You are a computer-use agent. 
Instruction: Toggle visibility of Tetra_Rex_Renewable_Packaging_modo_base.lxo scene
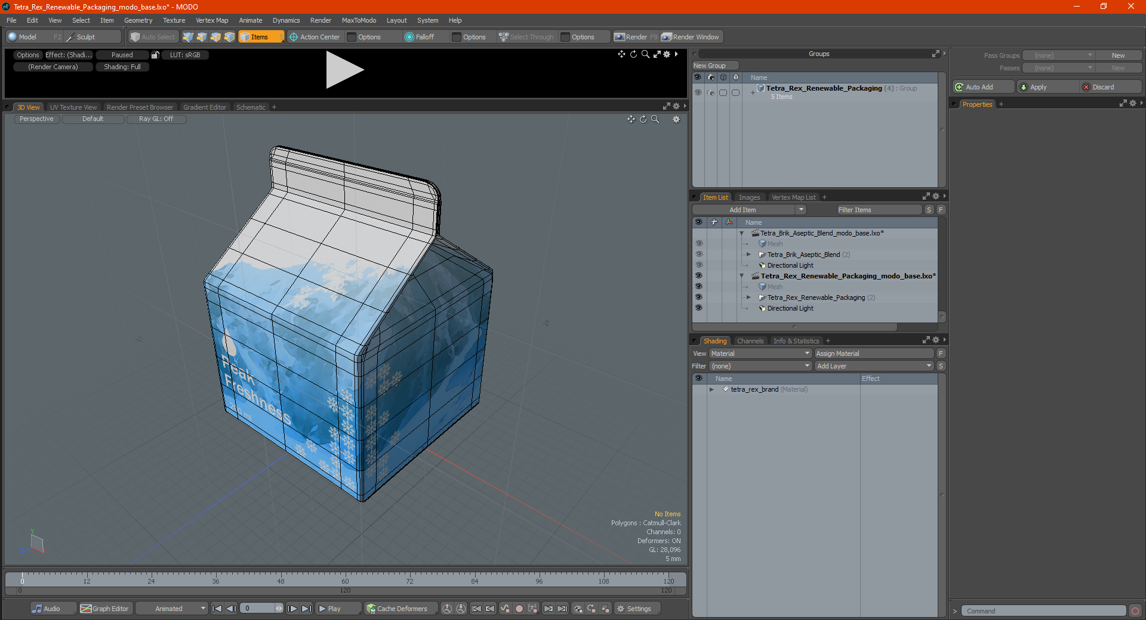[698, 276]
